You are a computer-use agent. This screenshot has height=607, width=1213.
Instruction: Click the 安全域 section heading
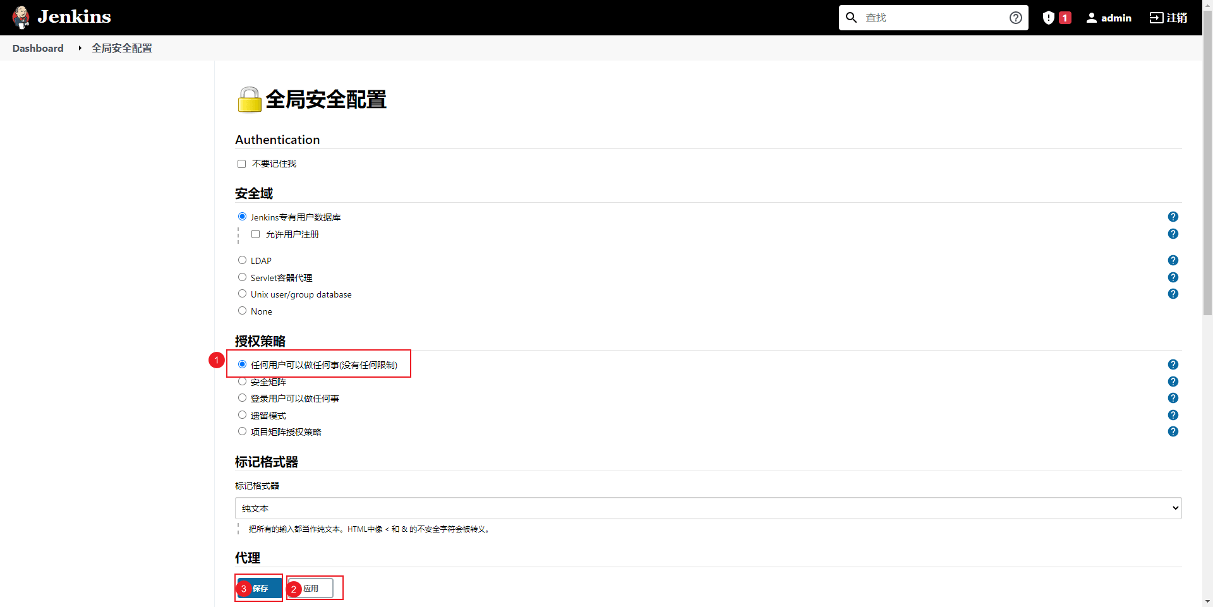click(x=254, y=193)
